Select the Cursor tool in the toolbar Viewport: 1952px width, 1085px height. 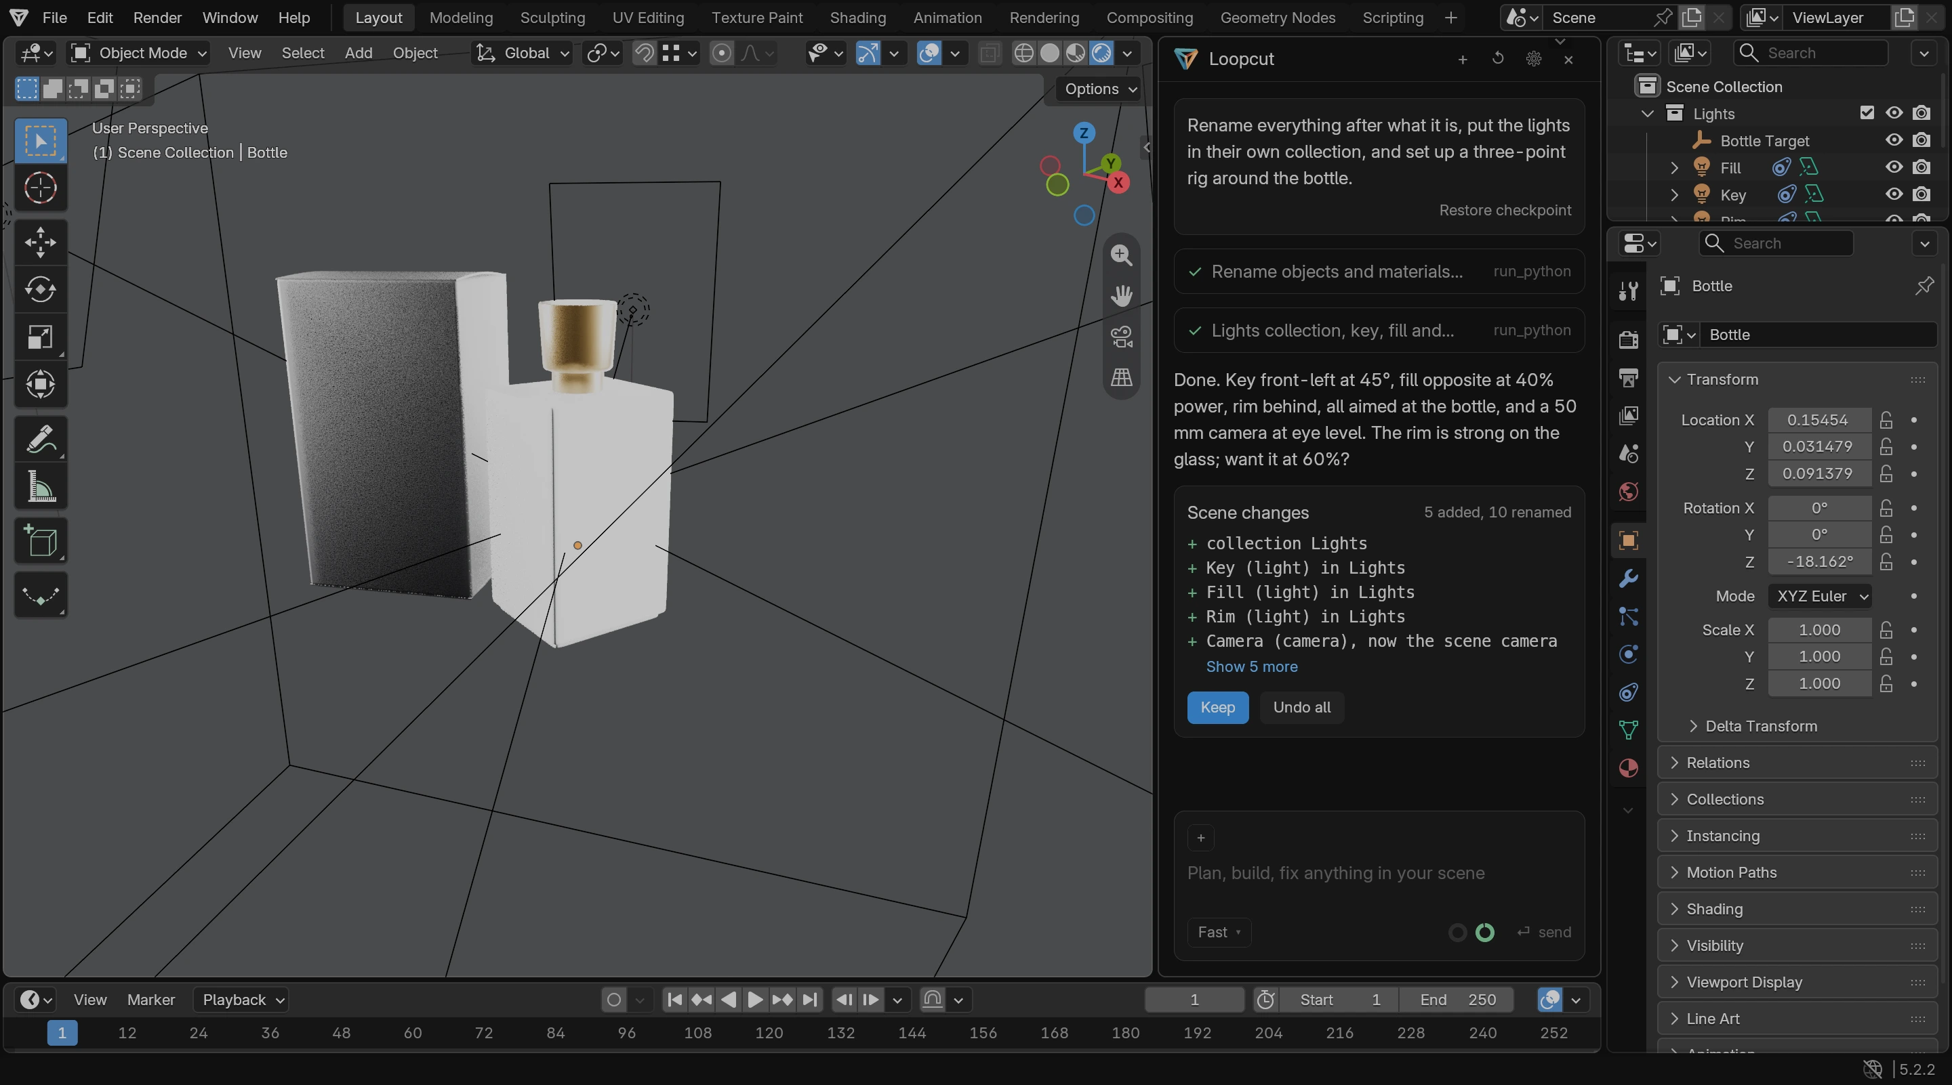[40, 188]
